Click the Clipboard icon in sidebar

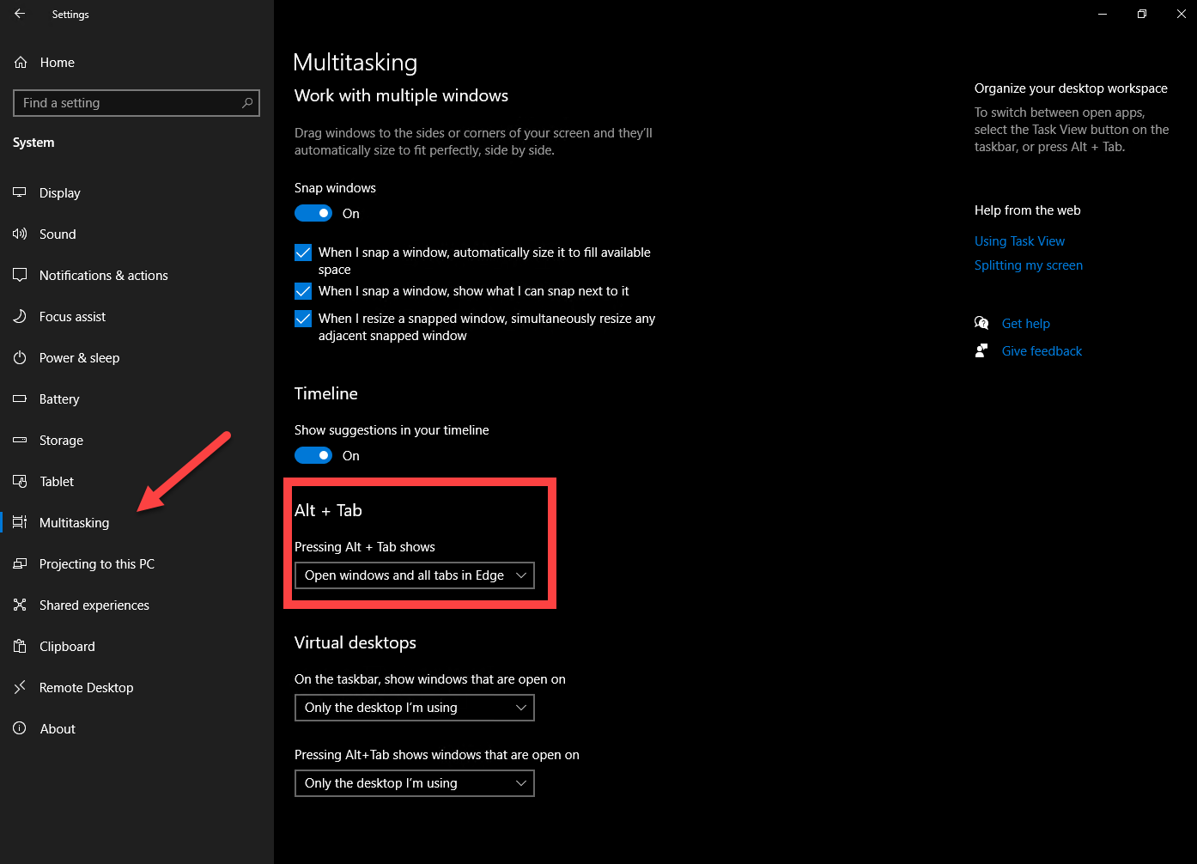20,647
